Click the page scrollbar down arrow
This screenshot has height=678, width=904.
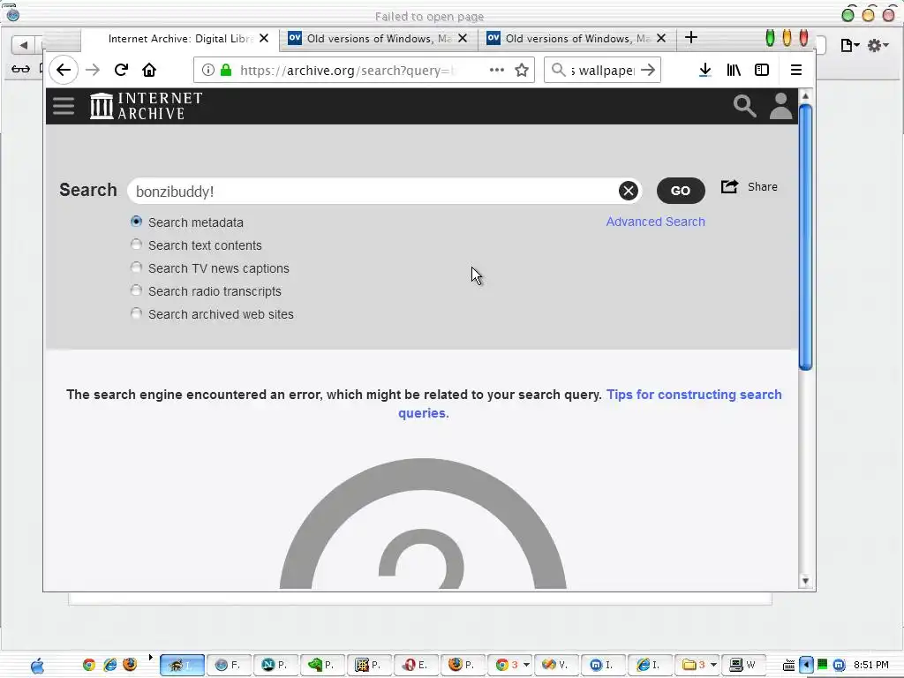click(805, 581)
